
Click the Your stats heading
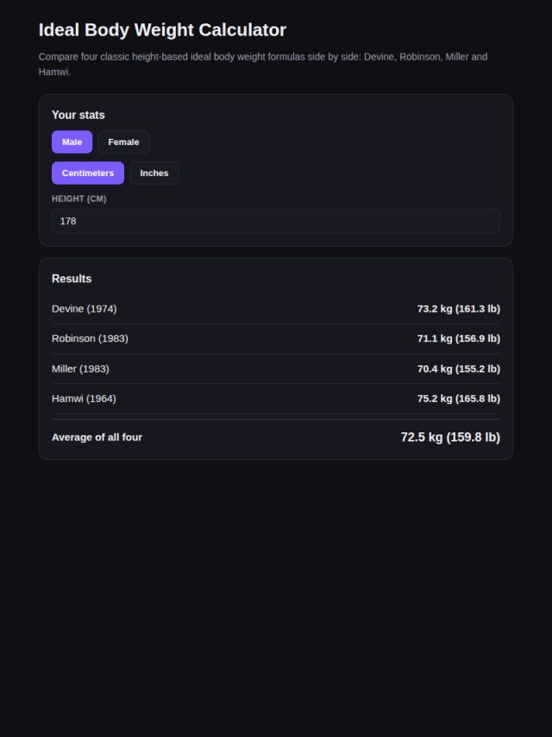tap(78, 115)
